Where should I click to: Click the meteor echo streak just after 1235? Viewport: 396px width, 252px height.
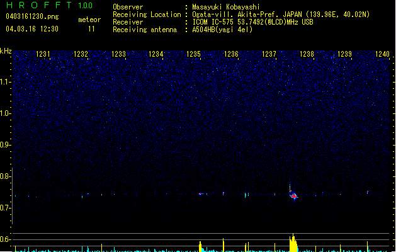point(201,194)
